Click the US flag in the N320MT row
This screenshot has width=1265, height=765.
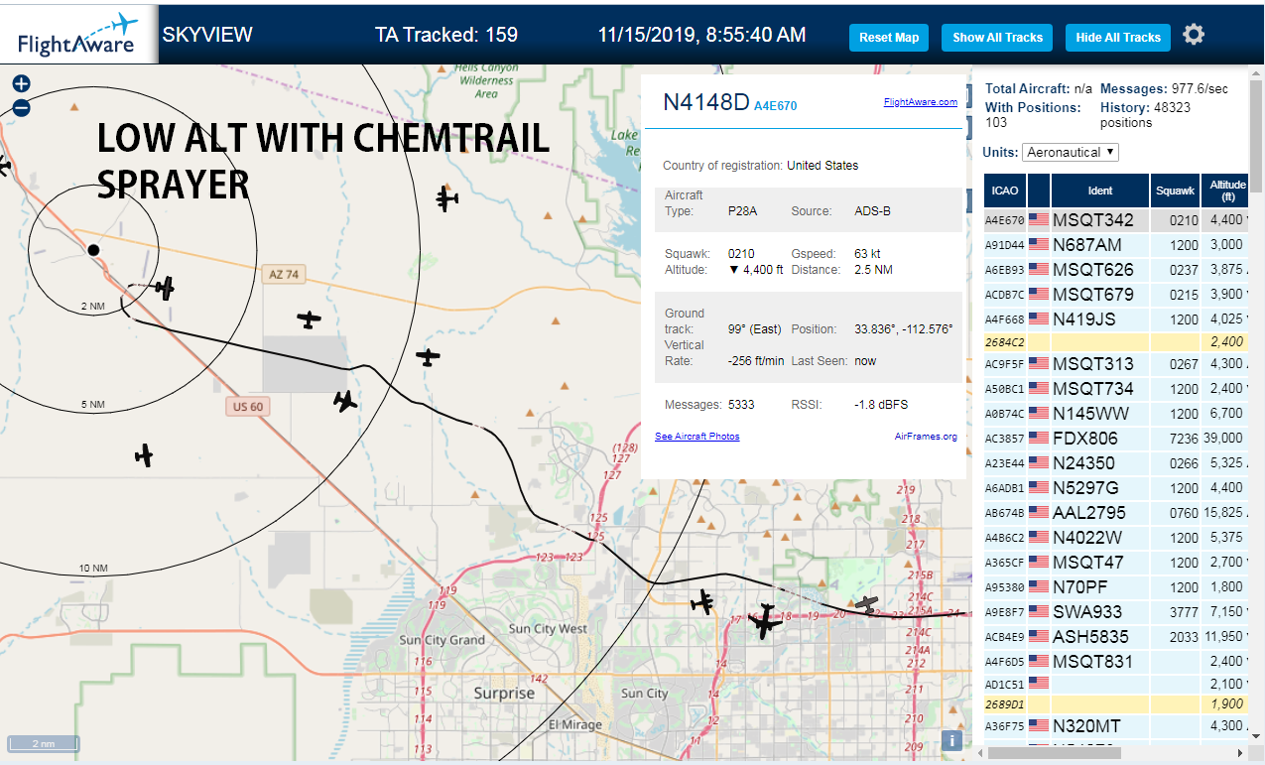tap(1039, 726)
